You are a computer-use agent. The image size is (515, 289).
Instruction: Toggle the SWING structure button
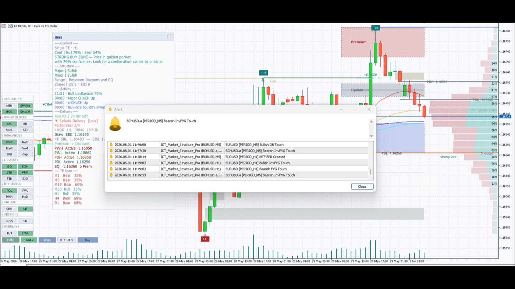tap(25, 106)
